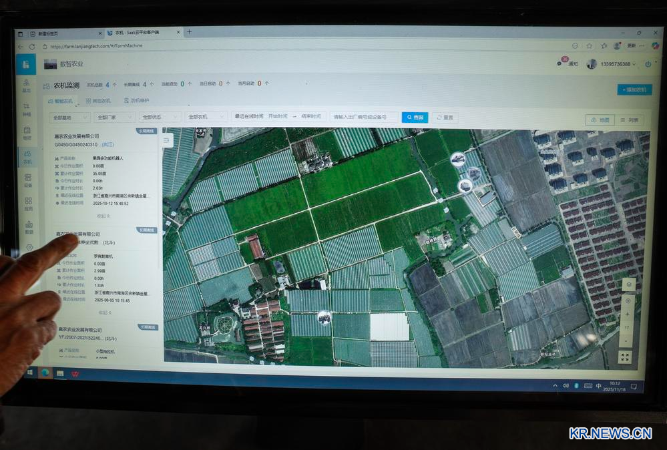Click the power logout icon at top right
Image resolution: width=667 pixels, height=450 pixels.
tap(647, 64)
